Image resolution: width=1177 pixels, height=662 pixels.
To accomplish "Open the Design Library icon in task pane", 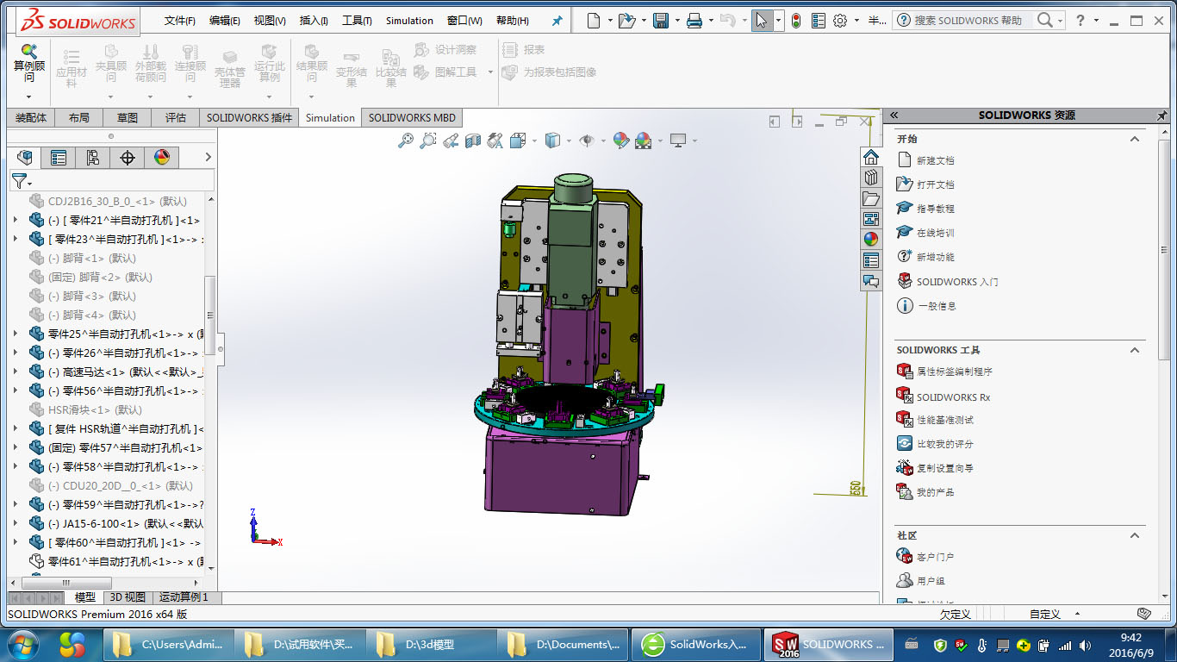I will 871,178.
